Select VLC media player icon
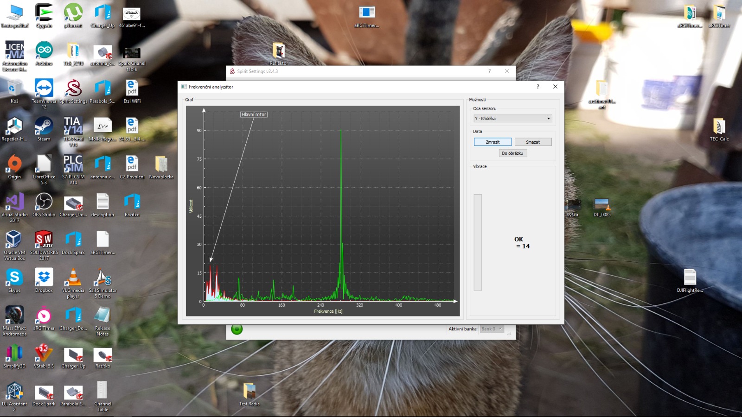This screenshot has height=417, width=742. click(73, 278)
